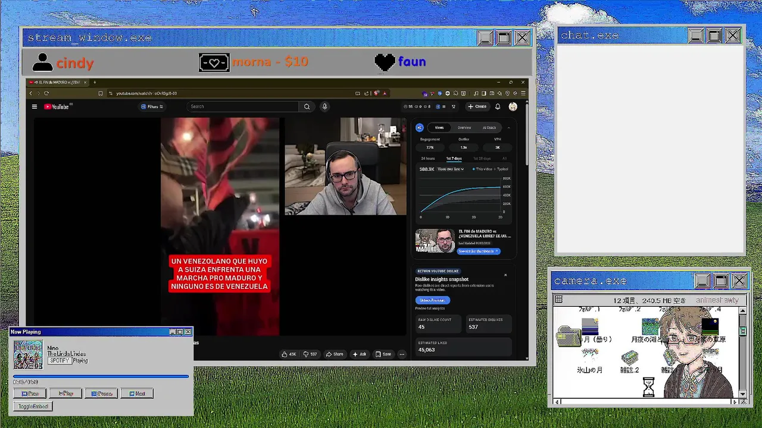This screenshot has width=762, height=428.
Task: Click the webcam overlay in the video
Action: pos(345,166)
